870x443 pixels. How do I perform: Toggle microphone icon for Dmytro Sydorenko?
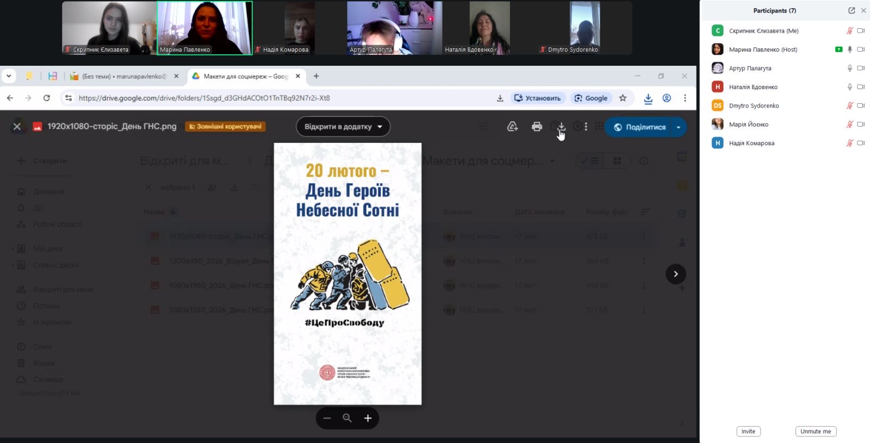click(849, 105)
